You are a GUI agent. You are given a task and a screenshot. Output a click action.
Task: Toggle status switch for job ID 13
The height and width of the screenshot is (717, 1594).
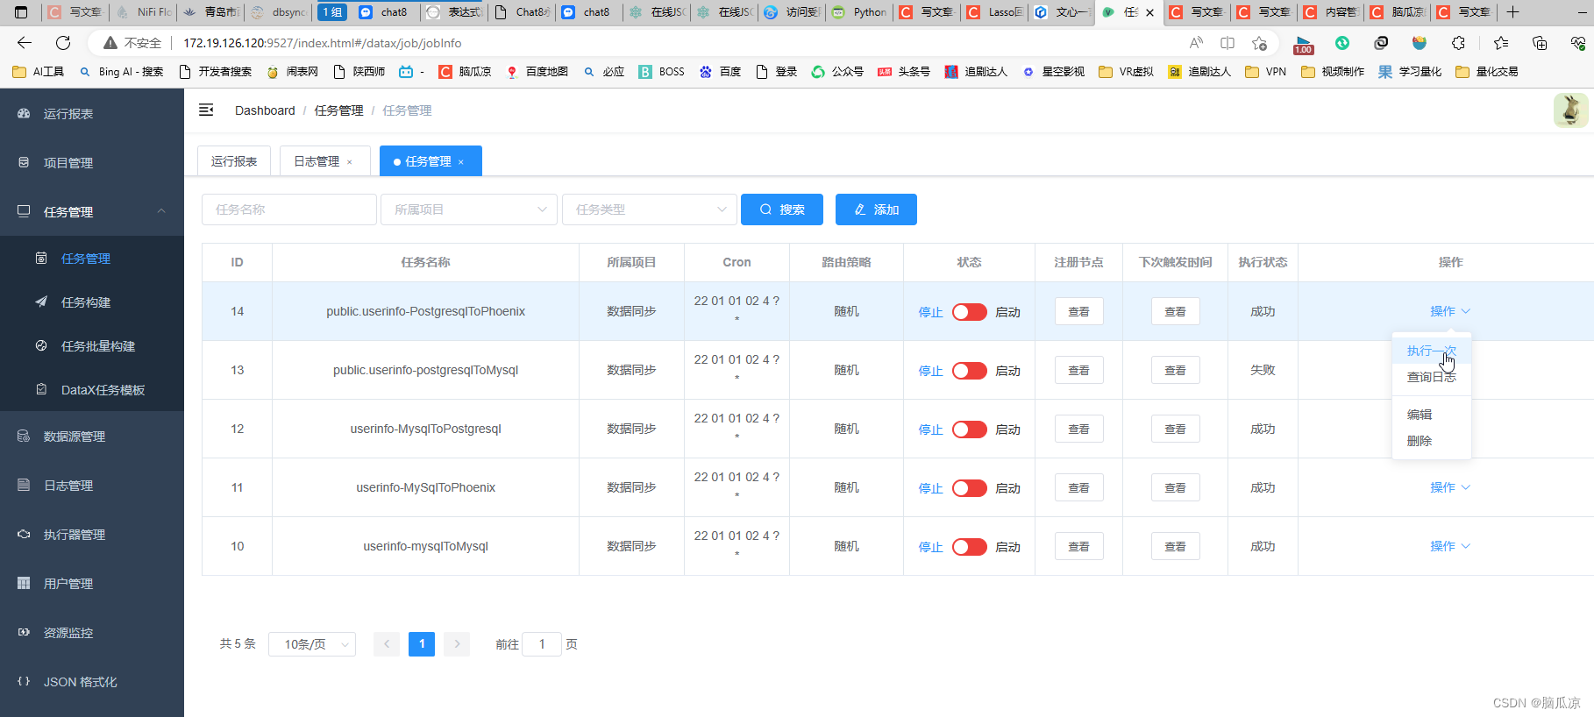tap(970, 371)
